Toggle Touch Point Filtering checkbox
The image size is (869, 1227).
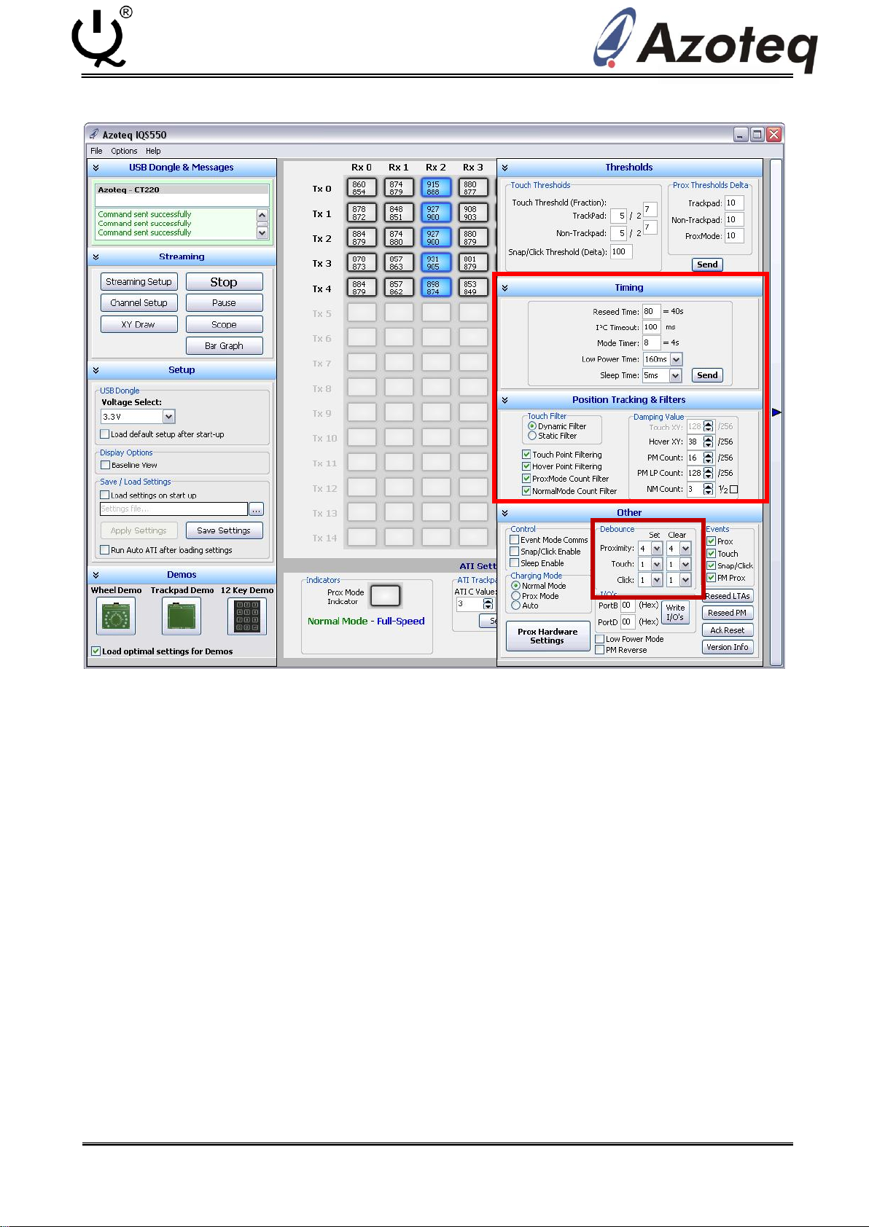pos(526,455)
